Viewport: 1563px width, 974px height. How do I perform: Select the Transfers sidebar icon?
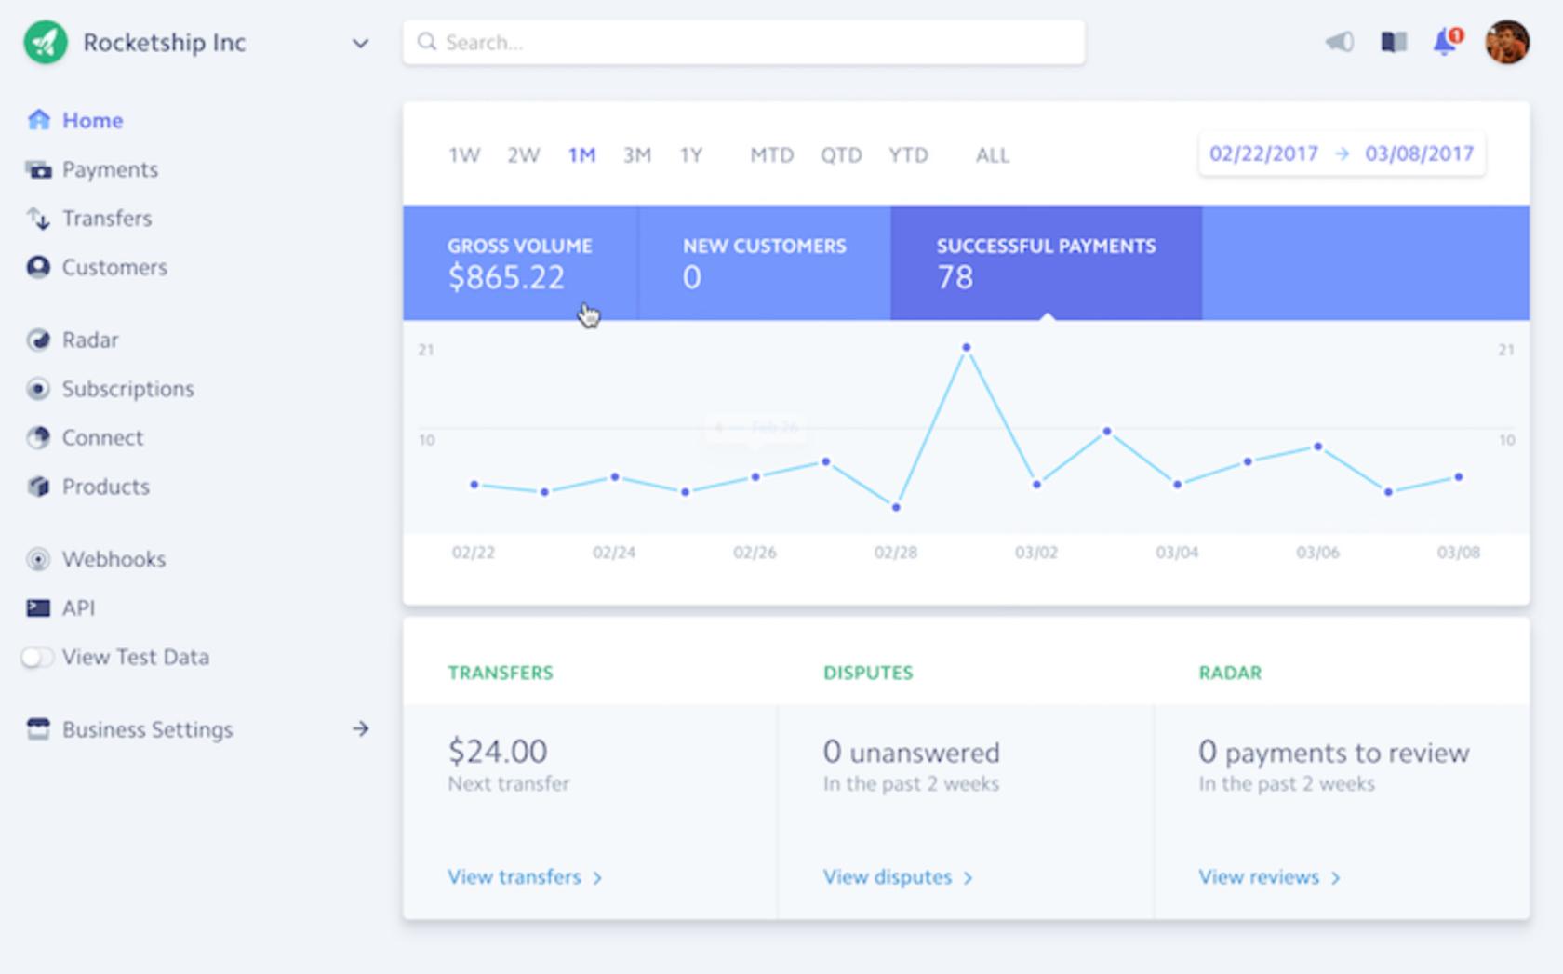[37, 219]
